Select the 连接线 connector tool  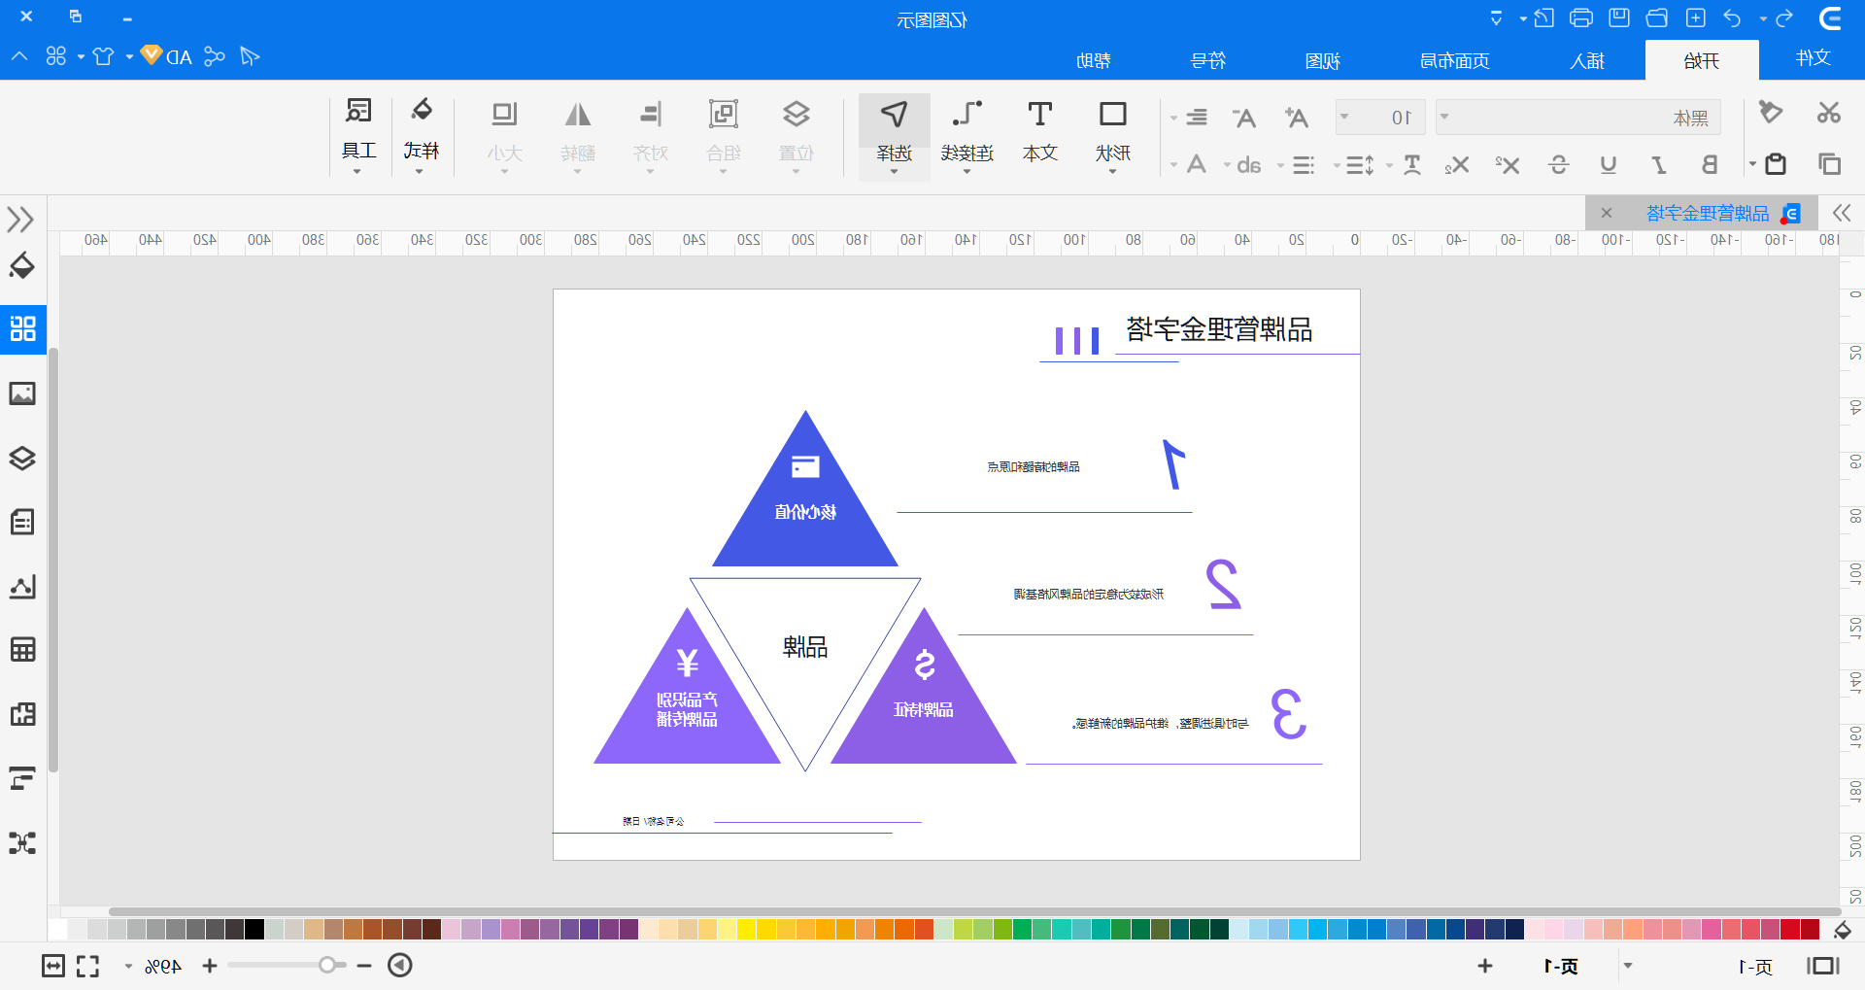click(966, 133)
